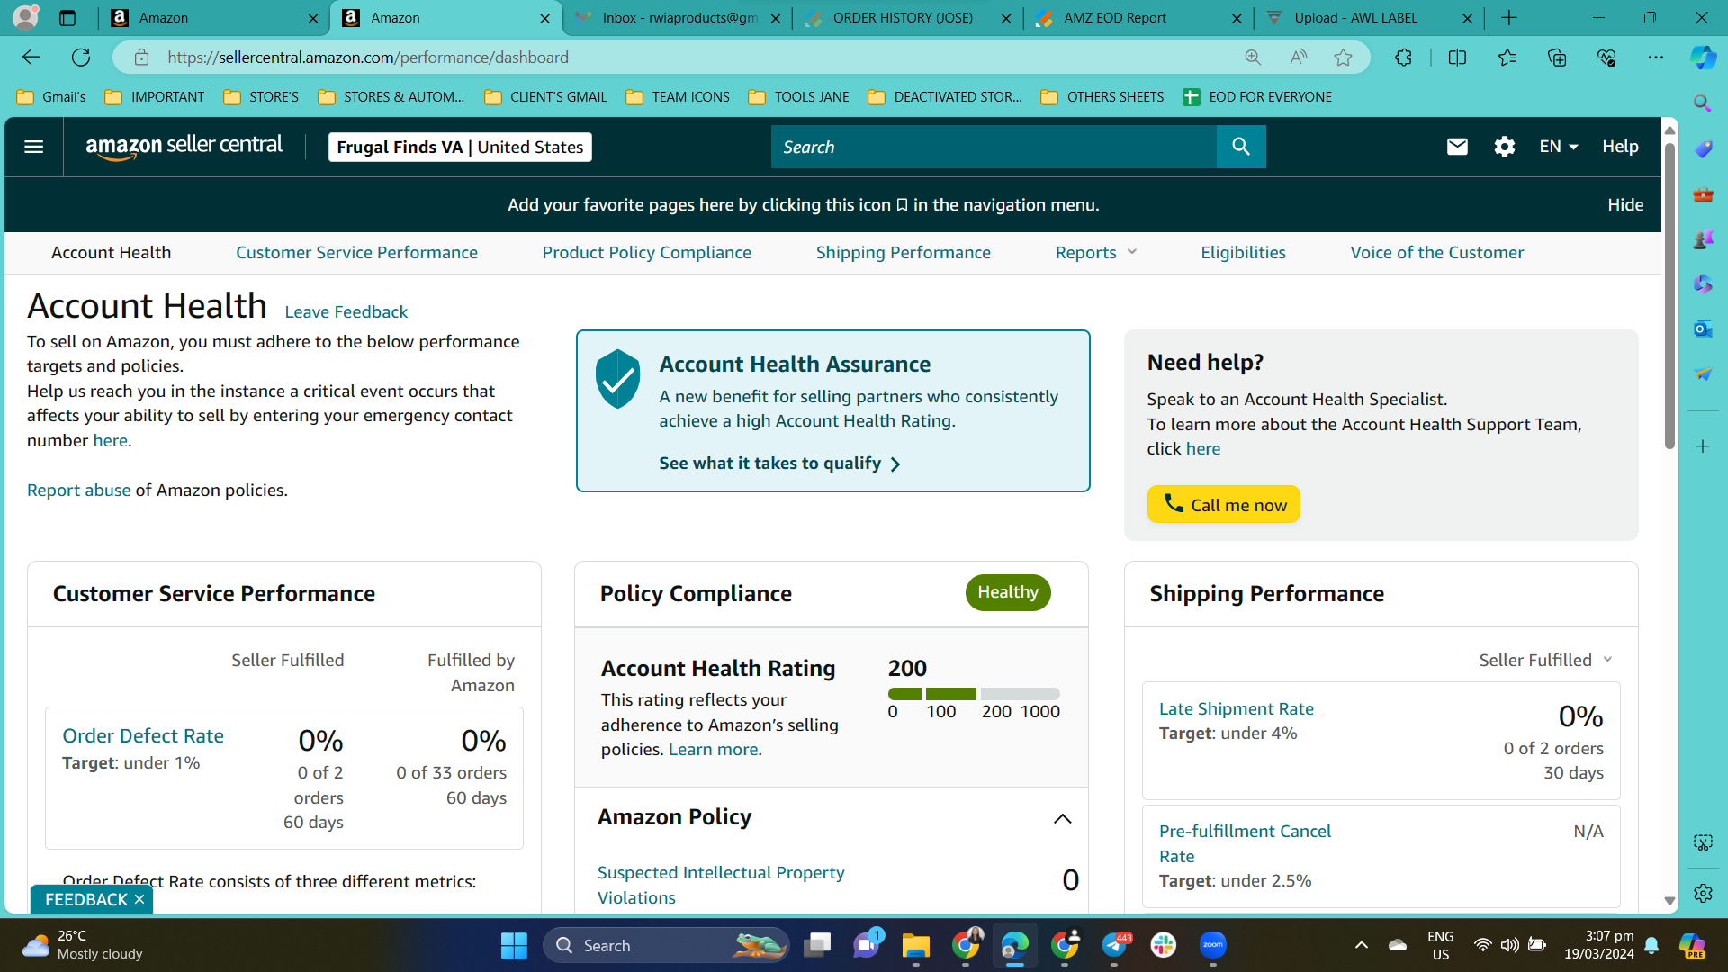
Task: Open the browser extensions icon
Action: tap(1403, 58)
